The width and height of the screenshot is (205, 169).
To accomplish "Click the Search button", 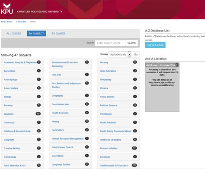I will pyautogui.click(x=131, y=43).
